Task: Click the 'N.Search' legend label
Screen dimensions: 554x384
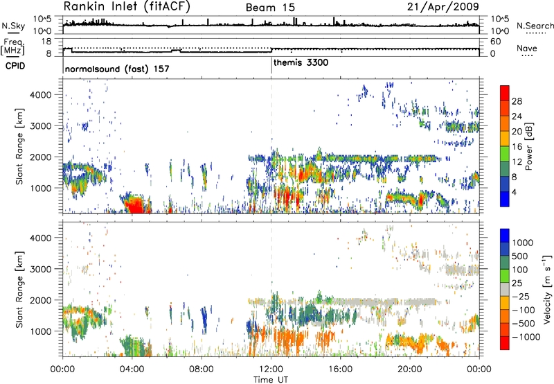Action: pyautogui.click(x=535, y=26)
